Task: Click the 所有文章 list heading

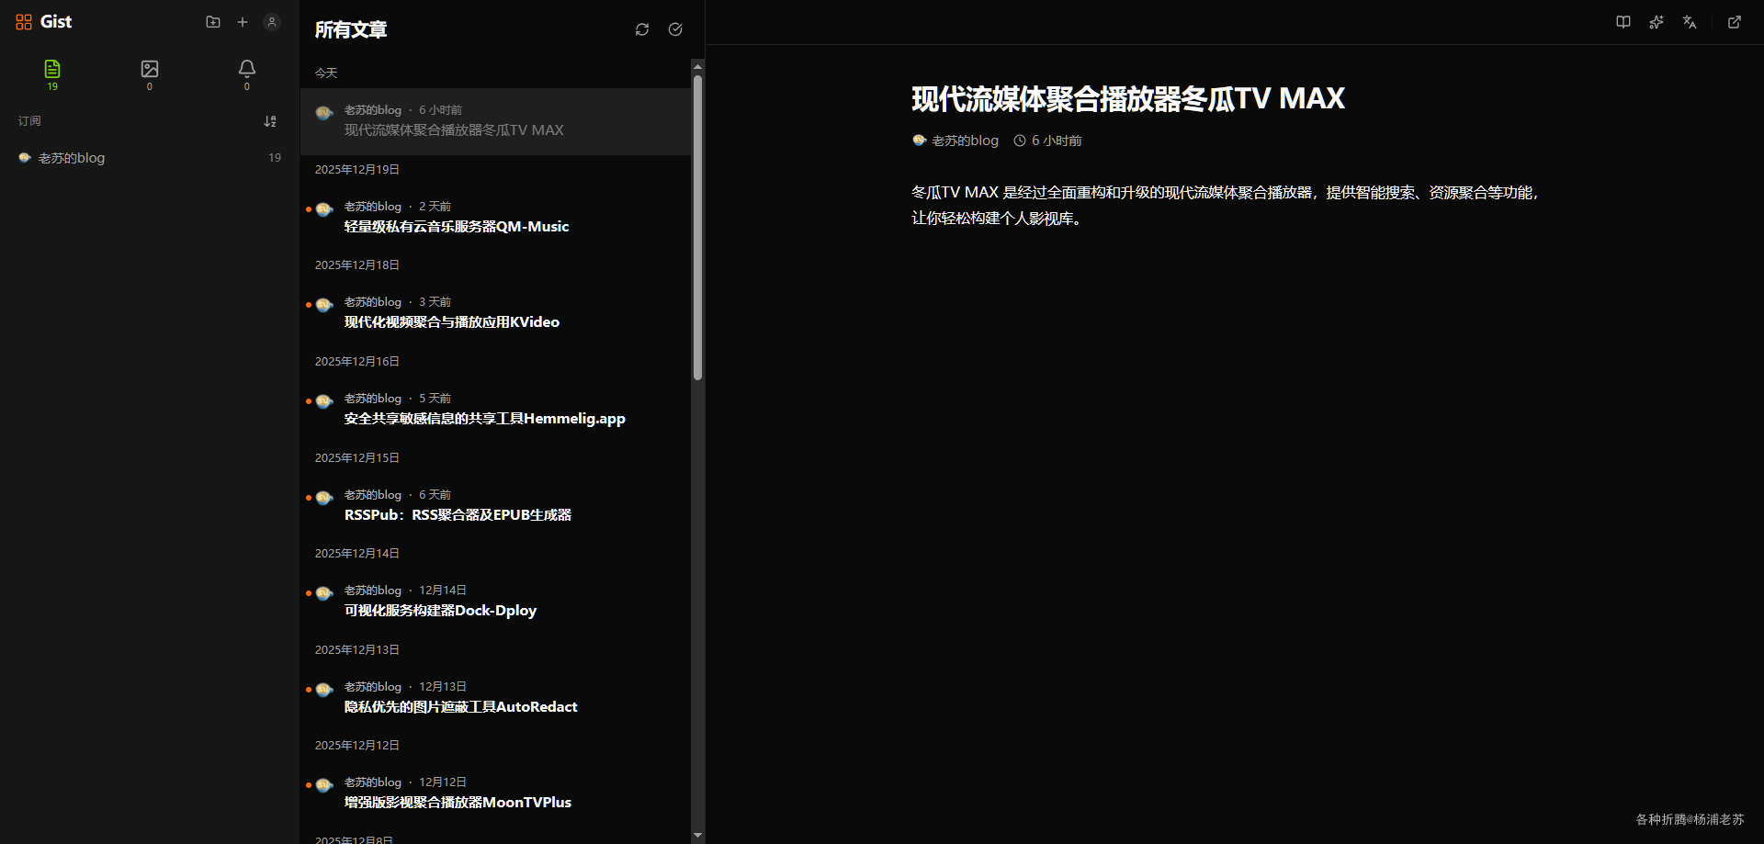Action: [x=351, y=29]
